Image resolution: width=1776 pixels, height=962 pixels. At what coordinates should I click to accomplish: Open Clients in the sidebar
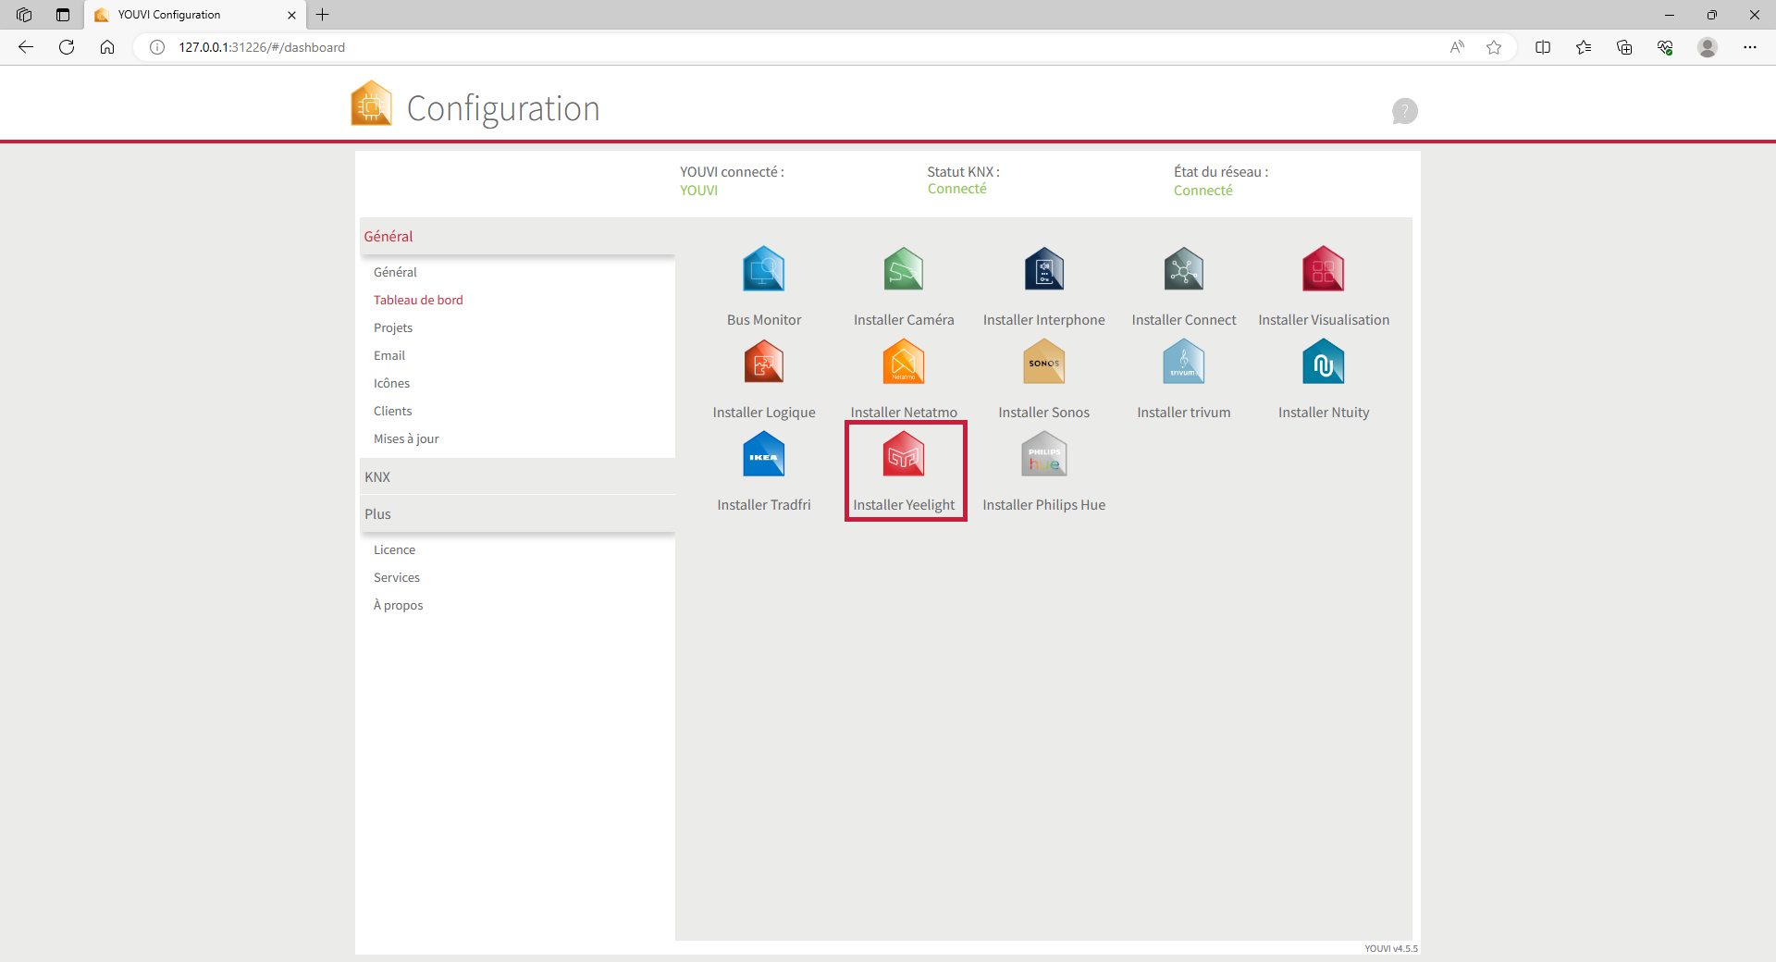tap(393, 411)
